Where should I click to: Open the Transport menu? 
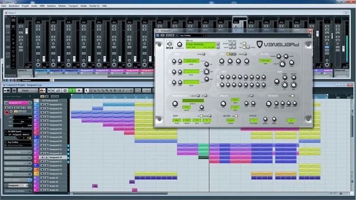(73, 6)
